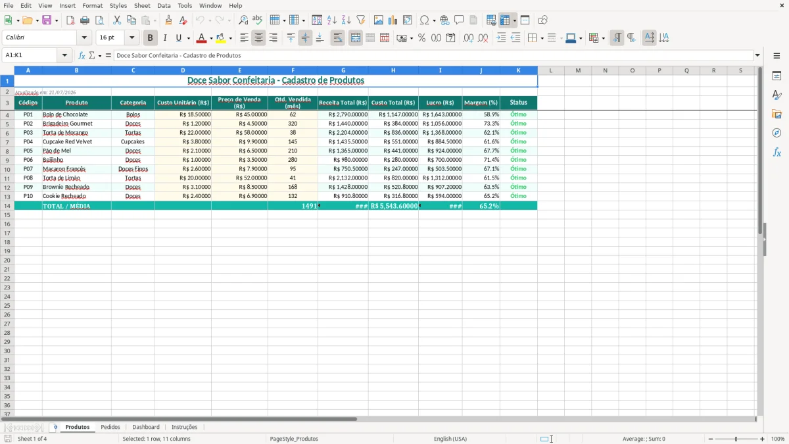Toggle Italic formatting

tap(165, 38)
